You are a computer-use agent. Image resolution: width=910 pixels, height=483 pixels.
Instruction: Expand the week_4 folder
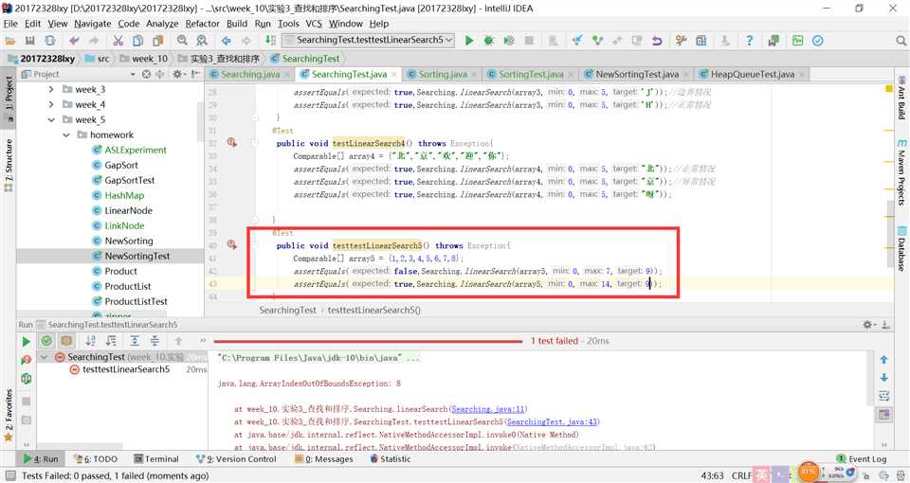click(x=51, y=104)
